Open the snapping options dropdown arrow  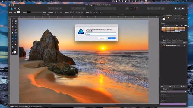click(137, 9)
